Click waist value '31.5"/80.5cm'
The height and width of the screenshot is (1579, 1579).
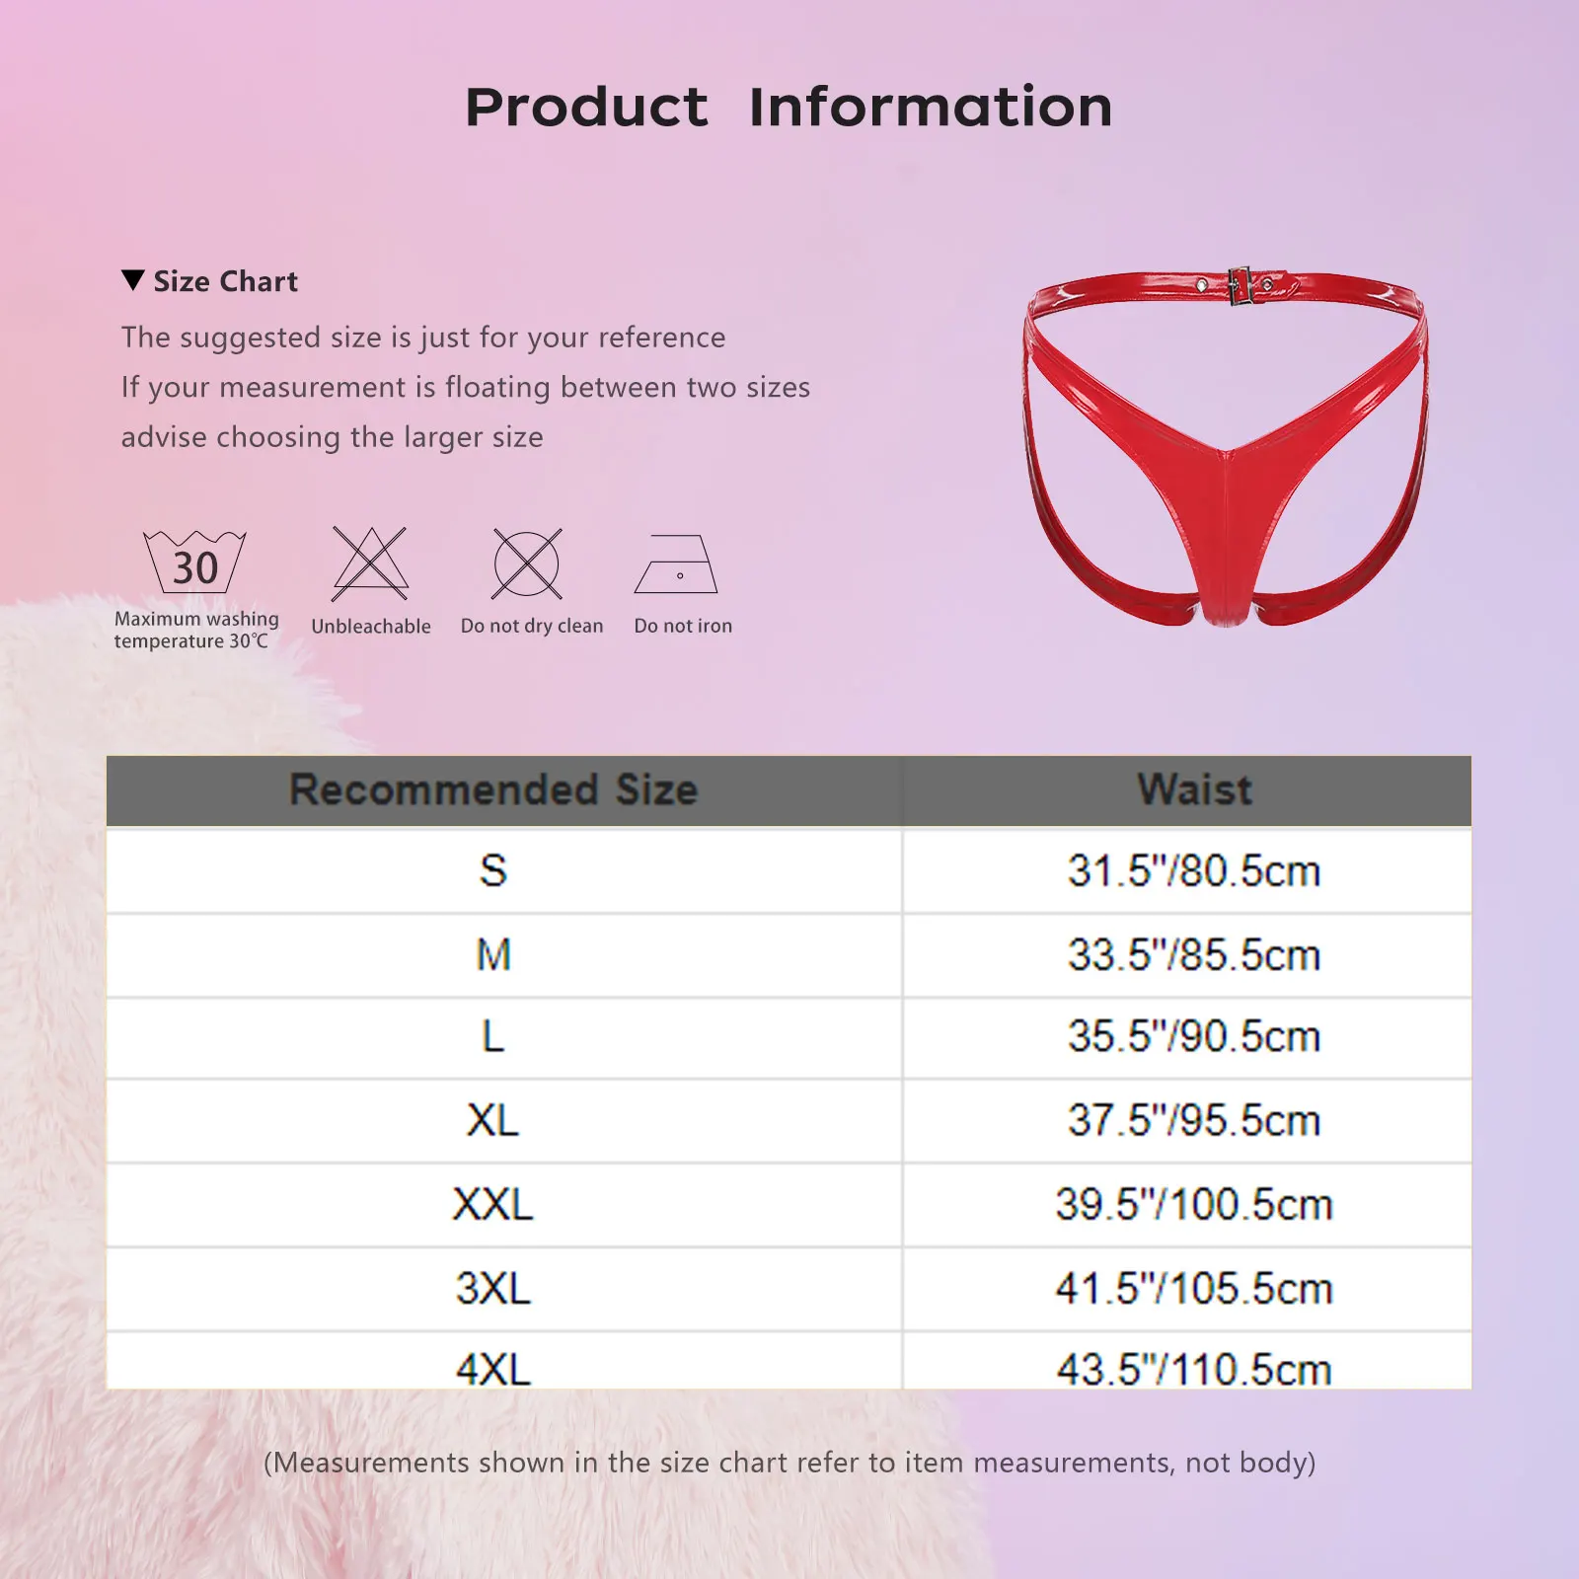[1194, 871]
